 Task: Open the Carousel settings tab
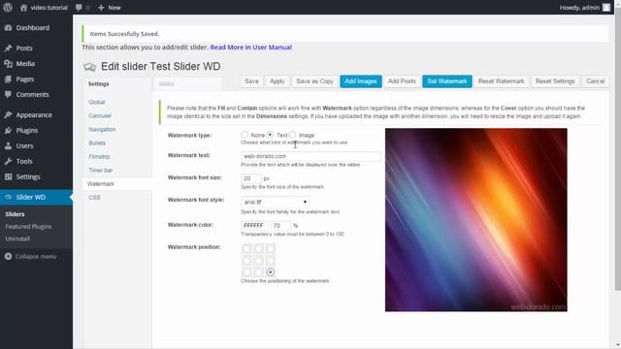pyautogui.click(x=100, y=115)
